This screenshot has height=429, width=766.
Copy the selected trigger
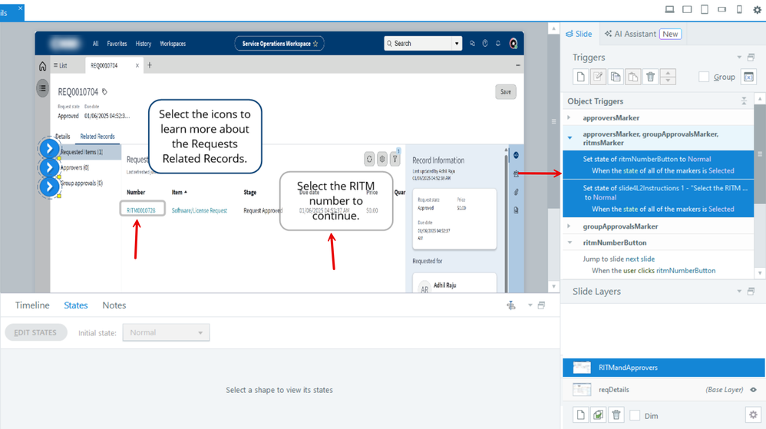616,77
